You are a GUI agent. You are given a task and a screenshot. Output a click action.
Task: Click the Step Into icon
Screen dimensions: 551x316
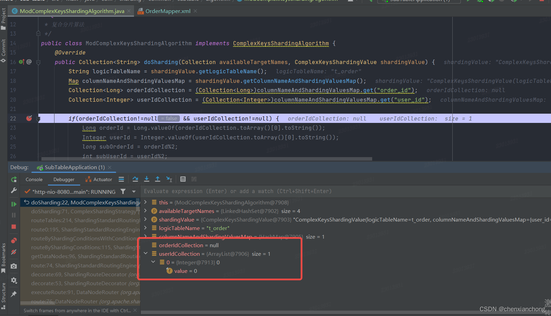147,179
